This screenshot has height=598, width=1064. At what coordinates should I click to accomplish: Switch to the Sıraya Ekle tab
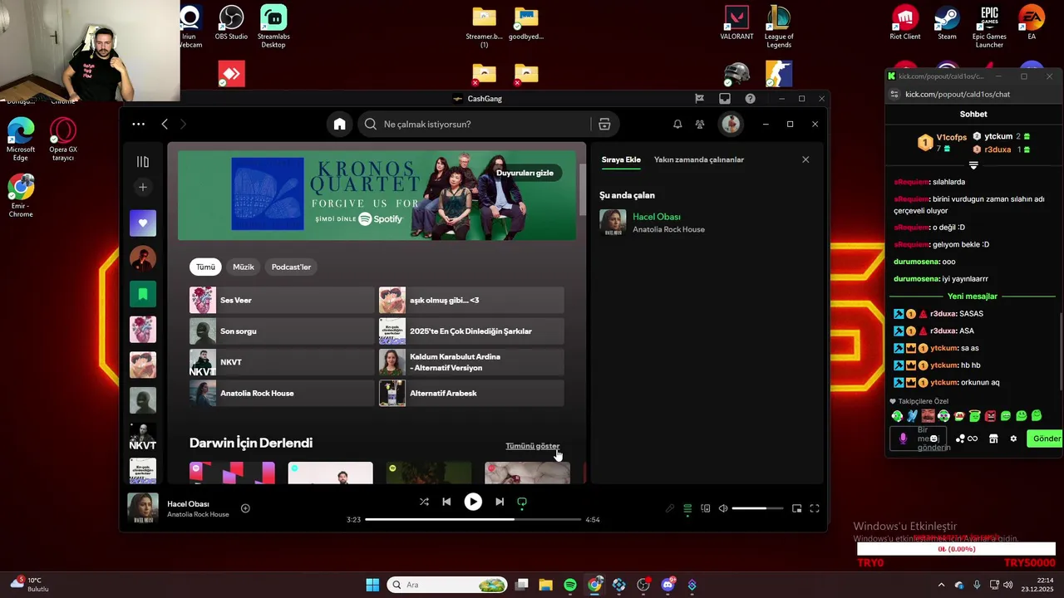621,159
